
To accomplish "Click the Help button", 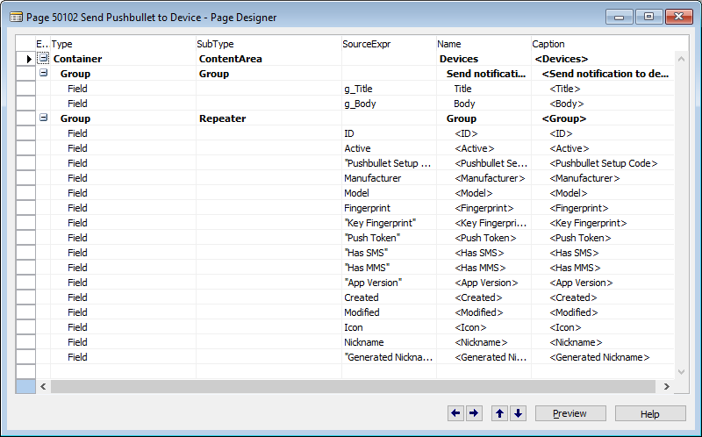I will click(x=650, y=413).
